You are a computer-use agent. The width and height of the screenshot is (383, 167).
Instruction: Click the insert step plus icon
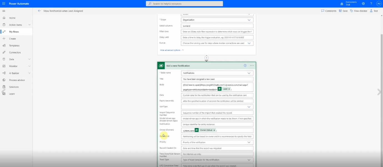(206, 58)
